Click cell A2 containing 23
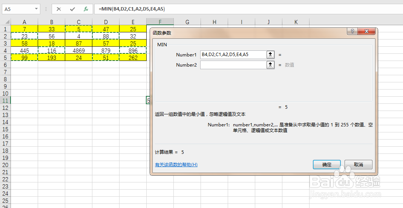 click(x=25, y=36)
